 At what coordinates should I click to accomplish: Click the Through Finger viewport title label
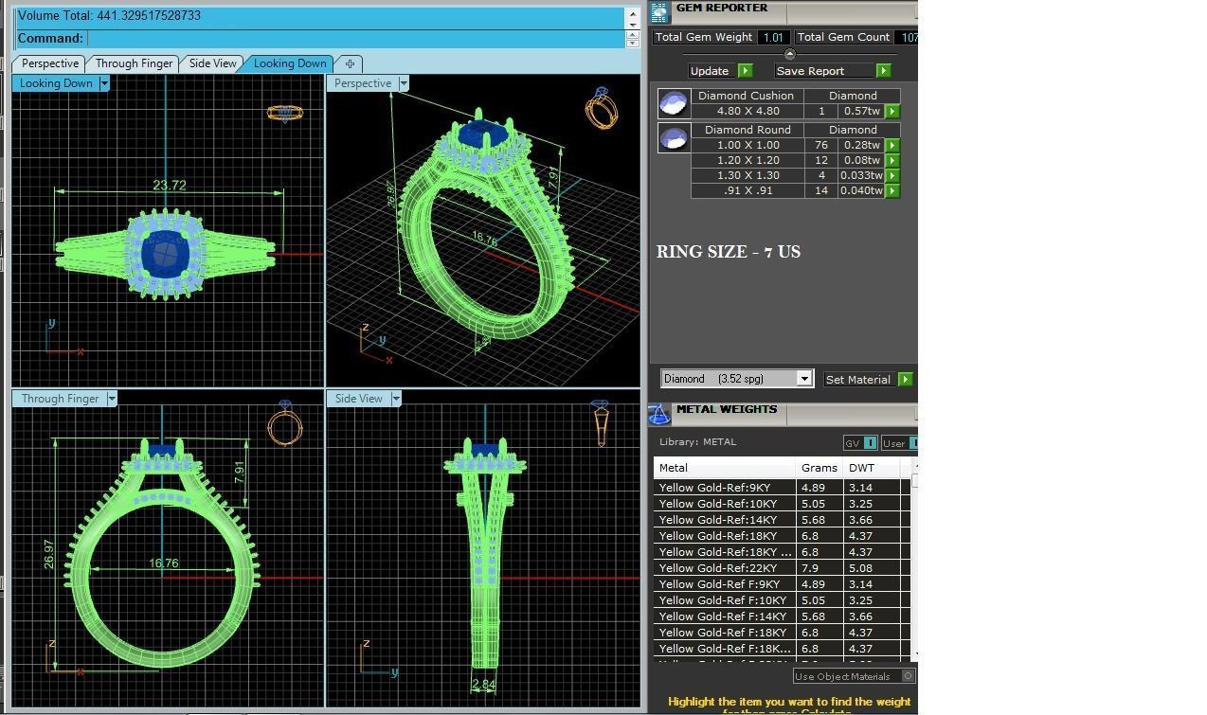pos(60,399)
